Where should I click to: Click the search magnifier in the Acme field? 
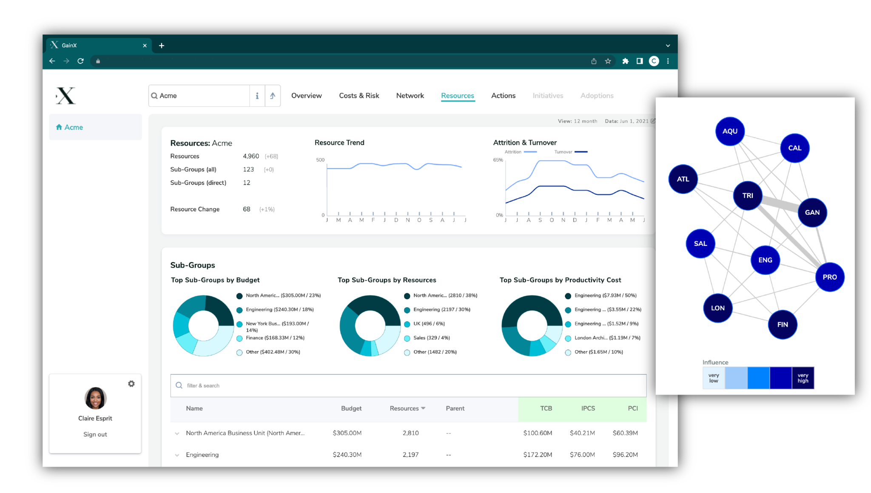[x=154, y=95]
